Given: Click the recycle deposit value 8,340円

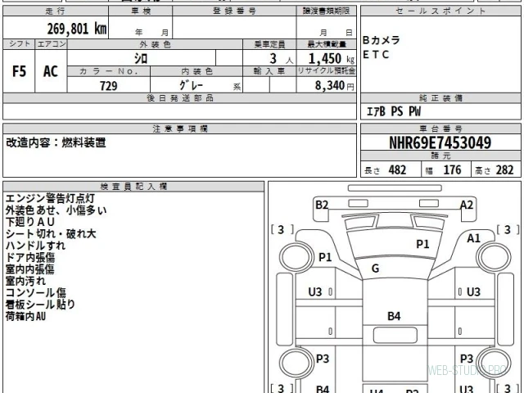Looking at the screenshot, I should point(334,86).
